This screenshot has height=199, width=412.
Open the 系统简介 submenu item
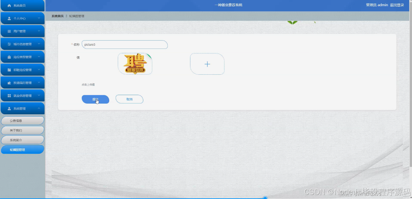[x=22, y=140]
